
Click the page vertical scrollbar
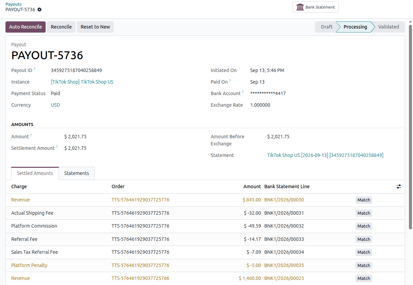(410, 127)
